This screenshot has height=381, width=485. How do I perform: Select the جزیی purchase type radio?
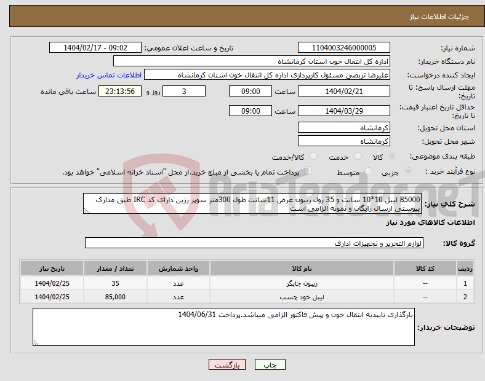[x=408, y=171]
